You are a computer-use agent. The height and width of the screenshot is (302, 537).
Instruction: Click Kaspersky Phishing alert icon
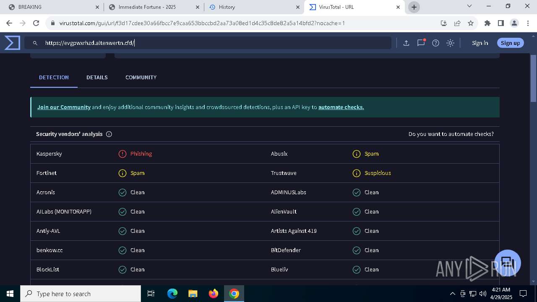(x=123, y=154)
